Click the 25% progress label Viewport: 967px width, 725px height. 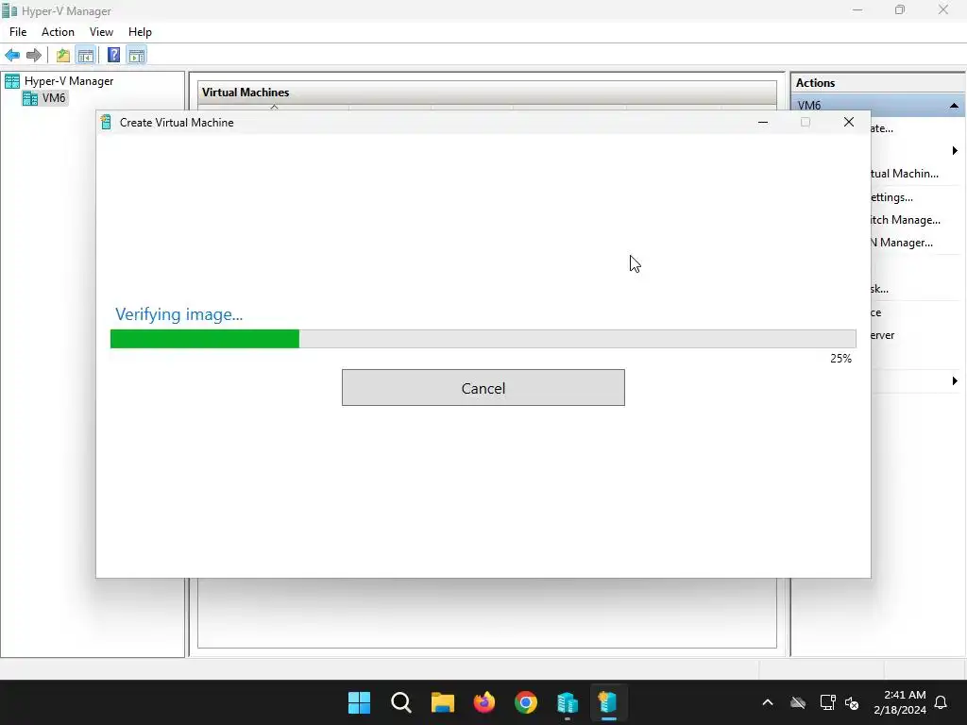coord(840,359)
